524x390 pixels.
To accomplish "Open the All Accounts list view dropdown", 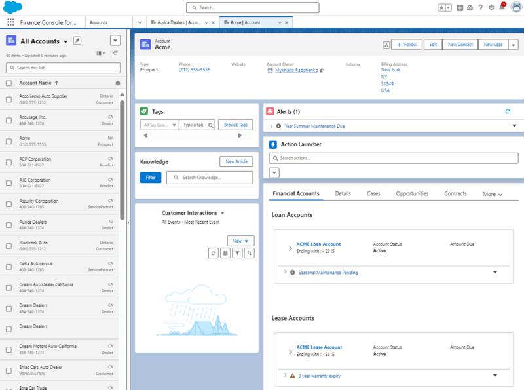I will click(65, 42).
